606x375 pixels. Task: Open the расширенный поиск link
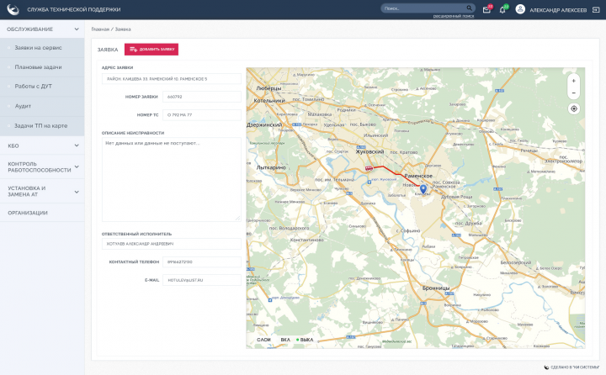454,16
